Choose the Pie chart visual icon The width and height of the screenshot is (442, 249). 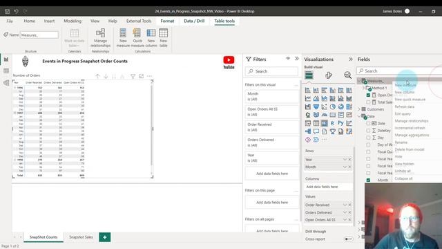332,107
